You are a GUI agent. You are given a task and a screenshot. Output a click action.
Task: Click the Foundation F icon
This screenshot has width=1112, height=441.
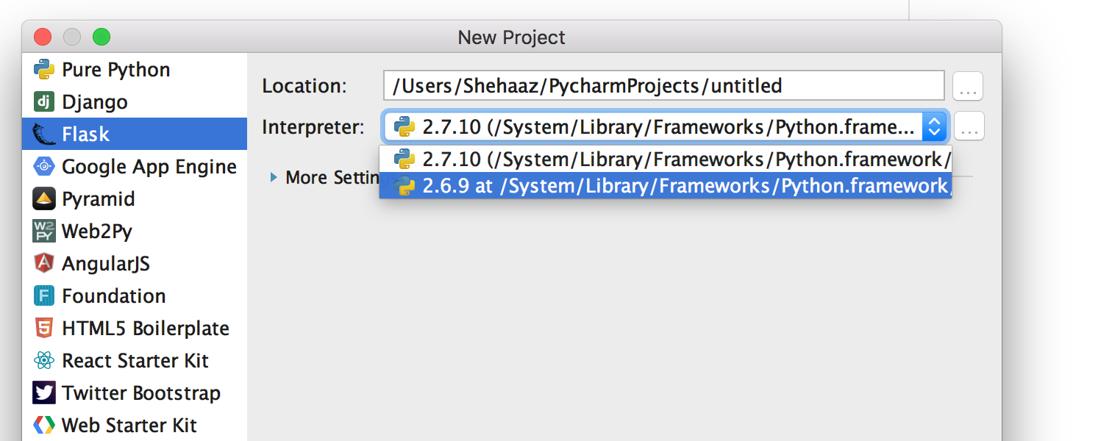(x=44, y=296)
